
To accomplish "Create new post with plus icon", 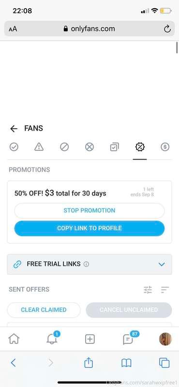I will 90,339.
